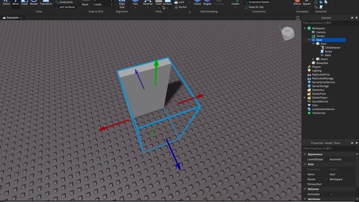This screenshot has height=202, width=359.
Task: Select the Transform tool
Action: tap(46, 2)
